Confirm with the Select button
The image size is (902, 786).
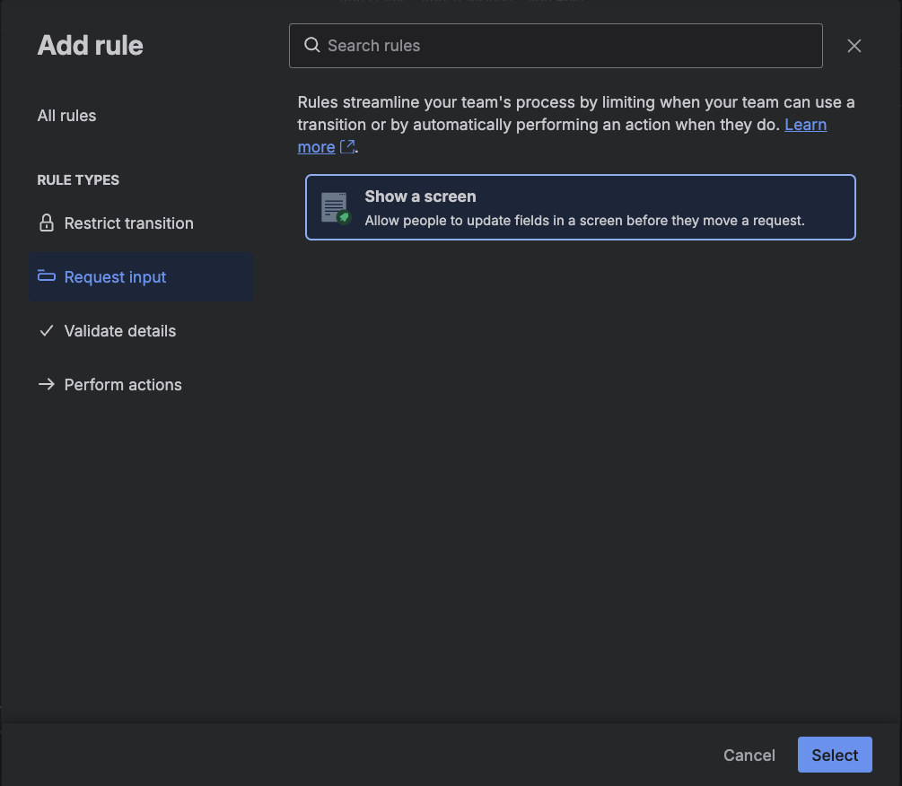pos(834,755)
